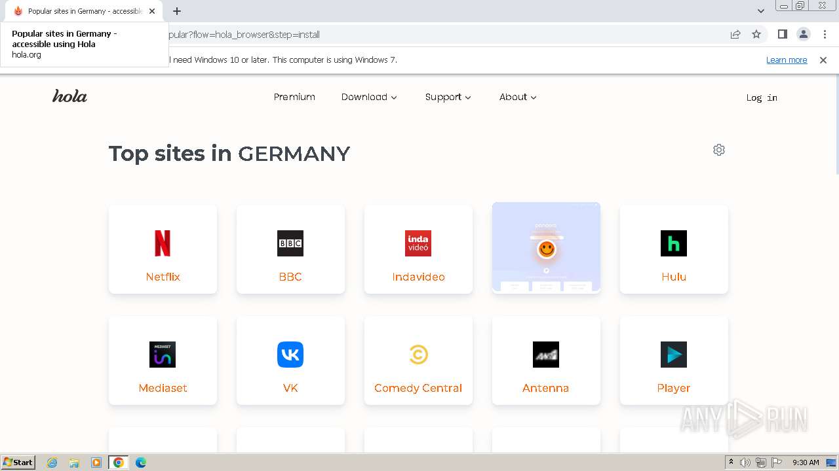Image resolution: width=839 pixels, height=471 pixels.
Task: Open Windows Explorer folder on taskbar
Action: tap(74, 462)
